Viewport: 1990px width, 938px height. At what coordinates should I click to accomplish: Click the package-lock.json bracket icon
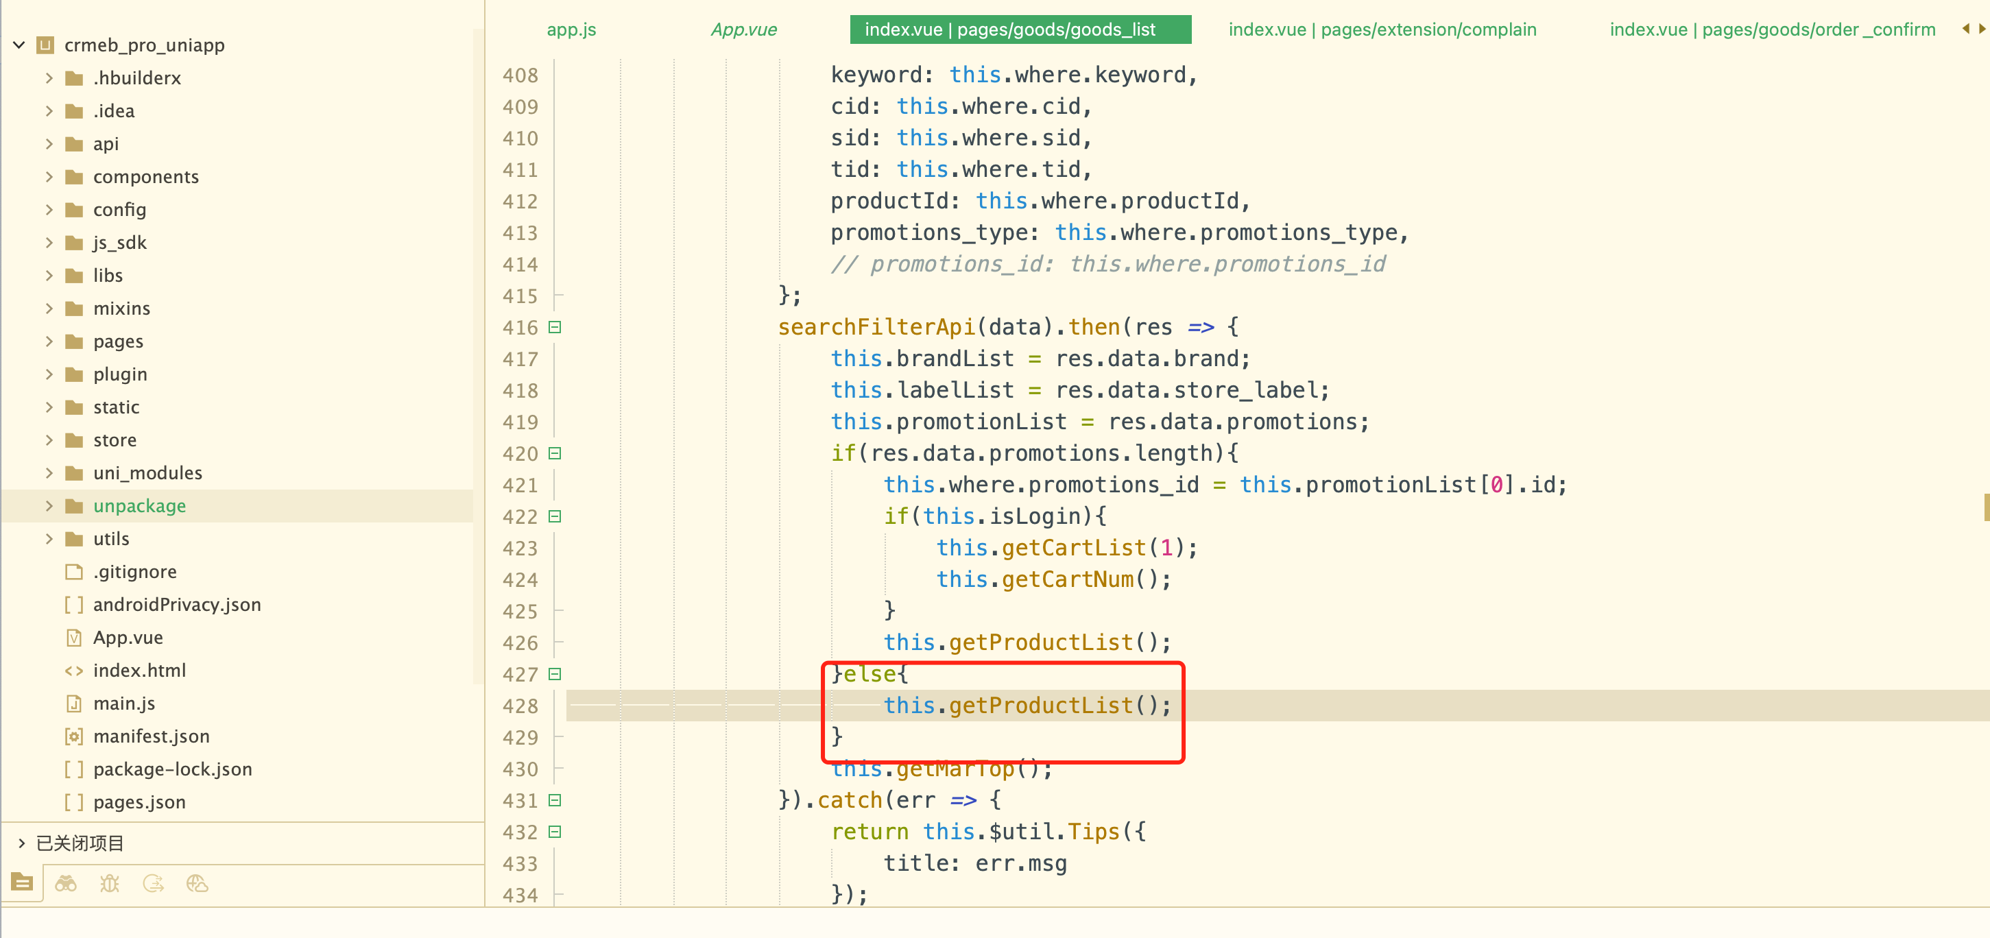coord(74,769)
